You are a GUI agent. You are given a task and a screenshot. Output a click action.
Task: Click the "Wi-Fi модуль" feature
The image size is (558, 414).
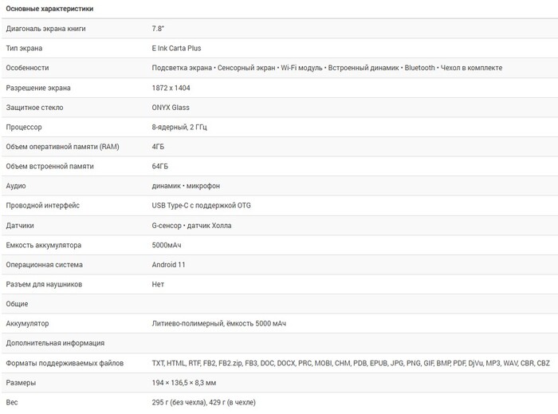(x=302, y=68)
